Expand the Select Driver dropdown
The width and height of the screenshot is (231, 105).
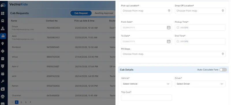point(200,84)
